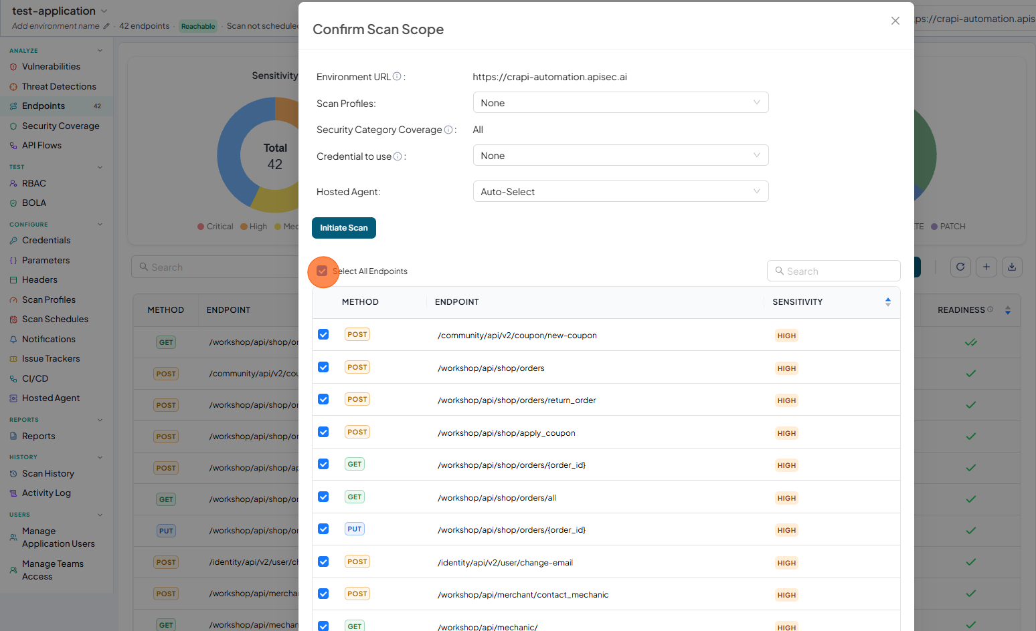Image resolution: width=1036 pixels, height=631 pixels.
Task: Click the Security Category Coverage info icon
Action: (x=448, y=130)
